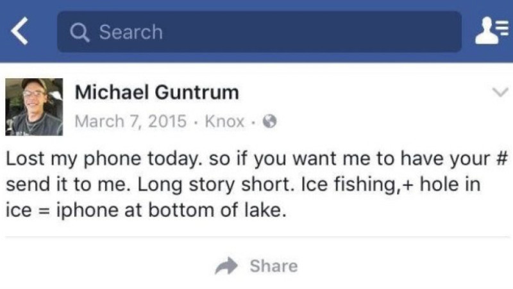Open the friends list icon in header
513x289 pixels.
pos(492,30)
